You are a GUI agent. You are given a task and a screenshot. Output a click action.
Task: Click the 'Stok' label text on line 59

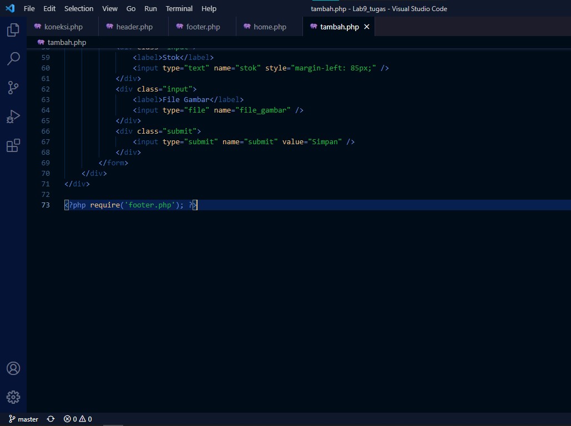[x=171, y=58]
